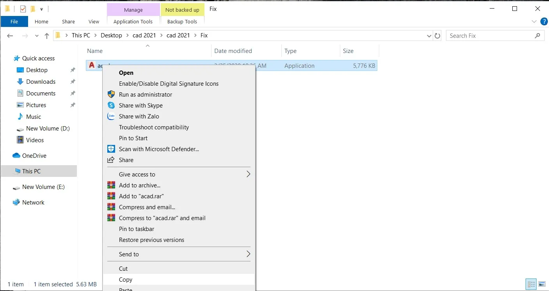Refresh the folder view
The image size is (549, 291).
(x=437, y=35)
